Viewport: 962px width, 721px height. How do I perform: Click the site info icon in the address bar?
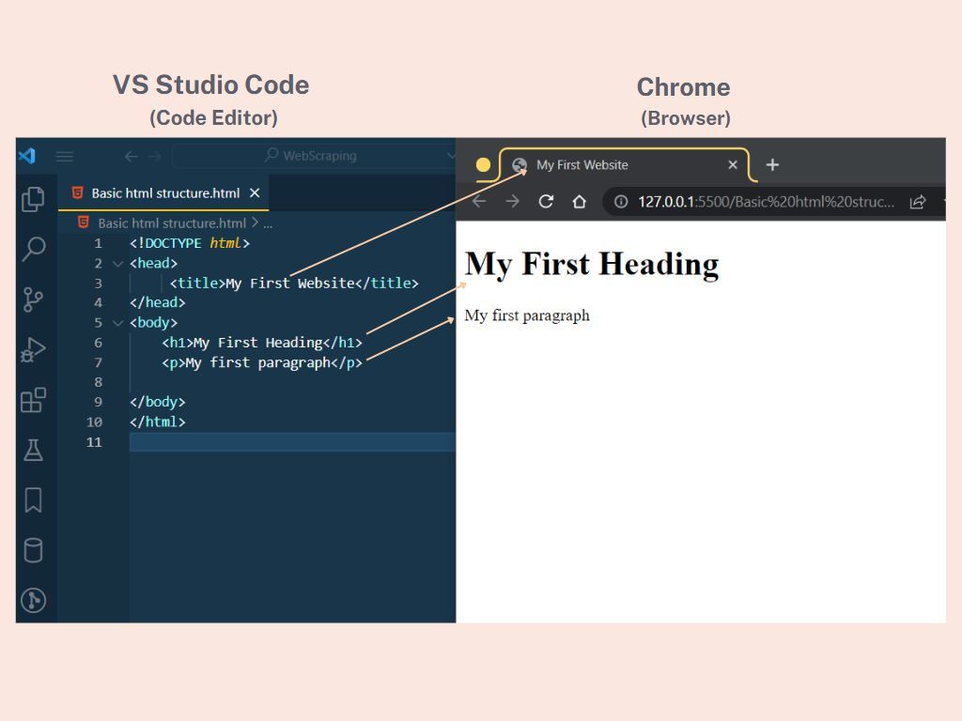coord(621,201)
